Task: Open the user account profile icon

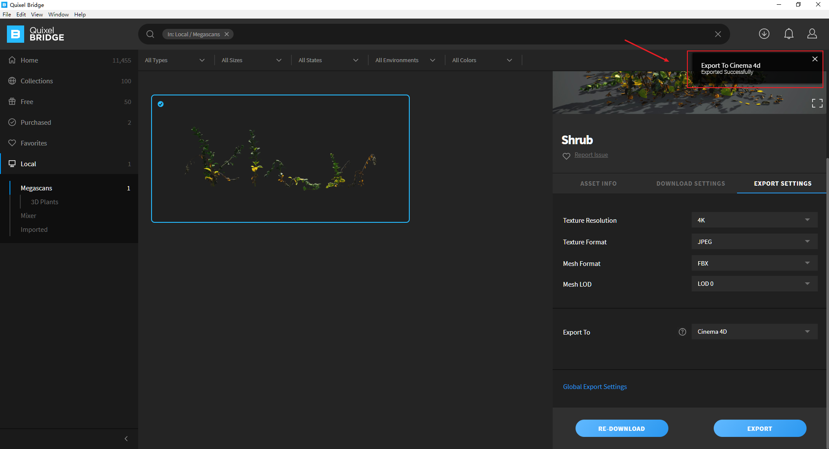Action: 812,34
